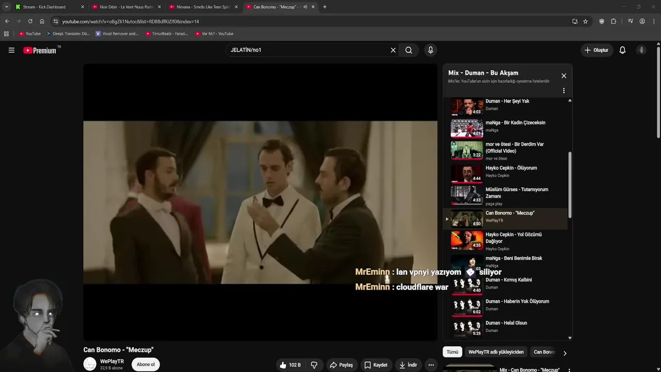The height and width of the screenshot is (372, 661).
Task: Open a new browser tab
Action: click(x=324, y=7)
